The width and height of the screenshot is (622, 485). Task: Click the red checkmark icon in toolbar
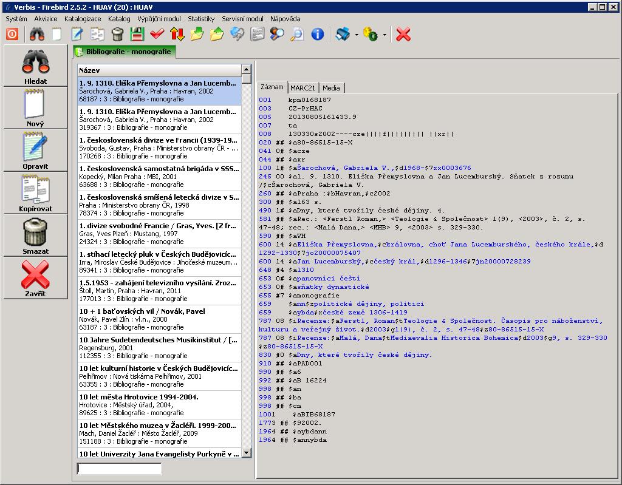(x=157, y=34)
